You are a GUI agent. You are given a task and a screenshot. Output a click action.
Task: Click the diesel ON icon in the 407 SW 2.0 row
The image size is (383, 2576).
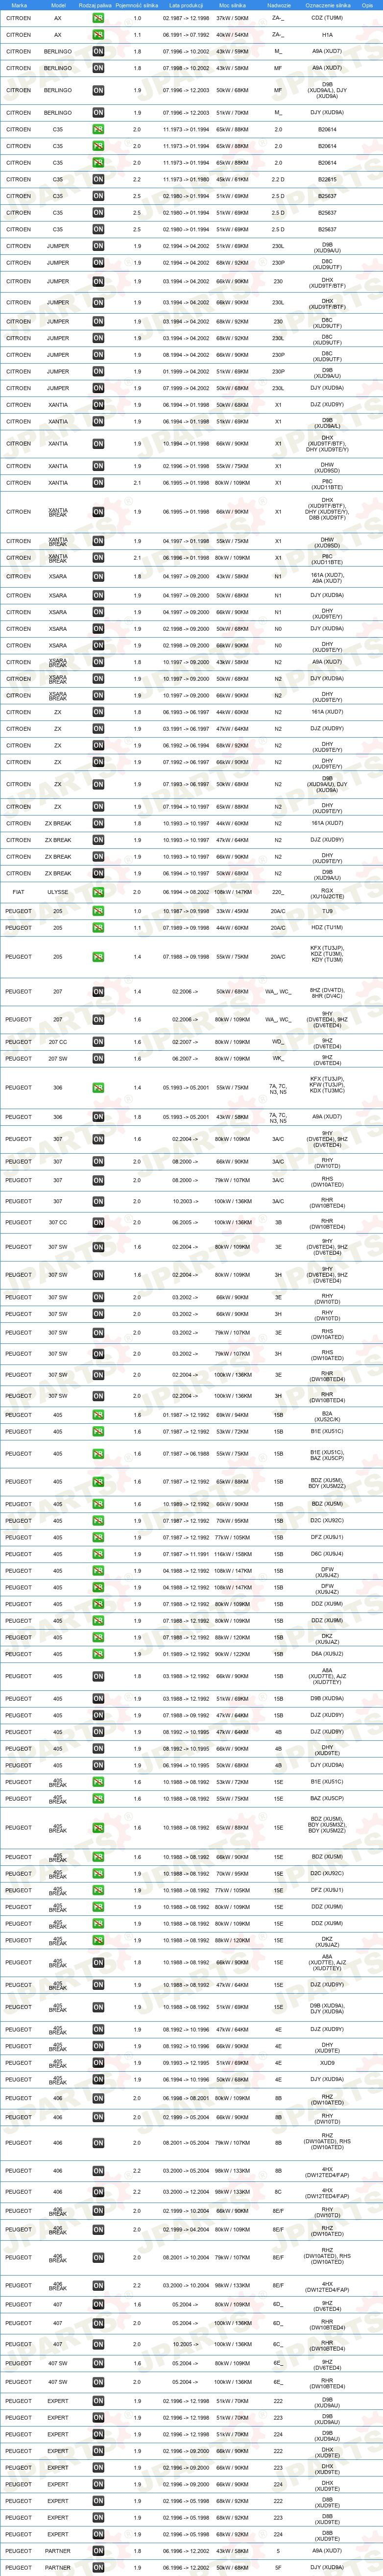tap(98, 2382)
